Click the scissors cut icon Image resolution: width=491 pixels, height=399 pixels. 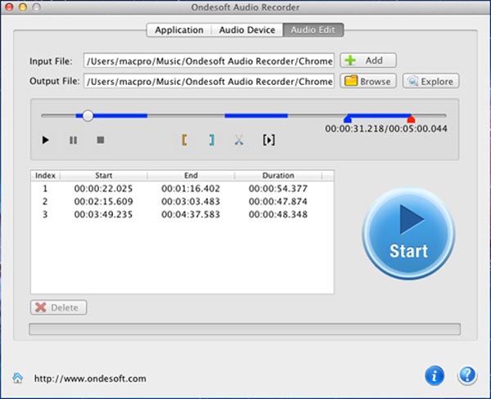pos(239,140)
